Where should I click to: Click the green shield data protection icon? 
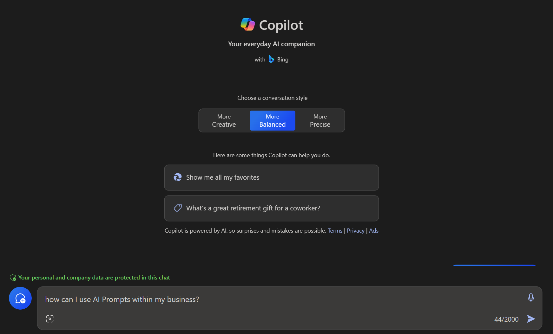tap(13, 277)
